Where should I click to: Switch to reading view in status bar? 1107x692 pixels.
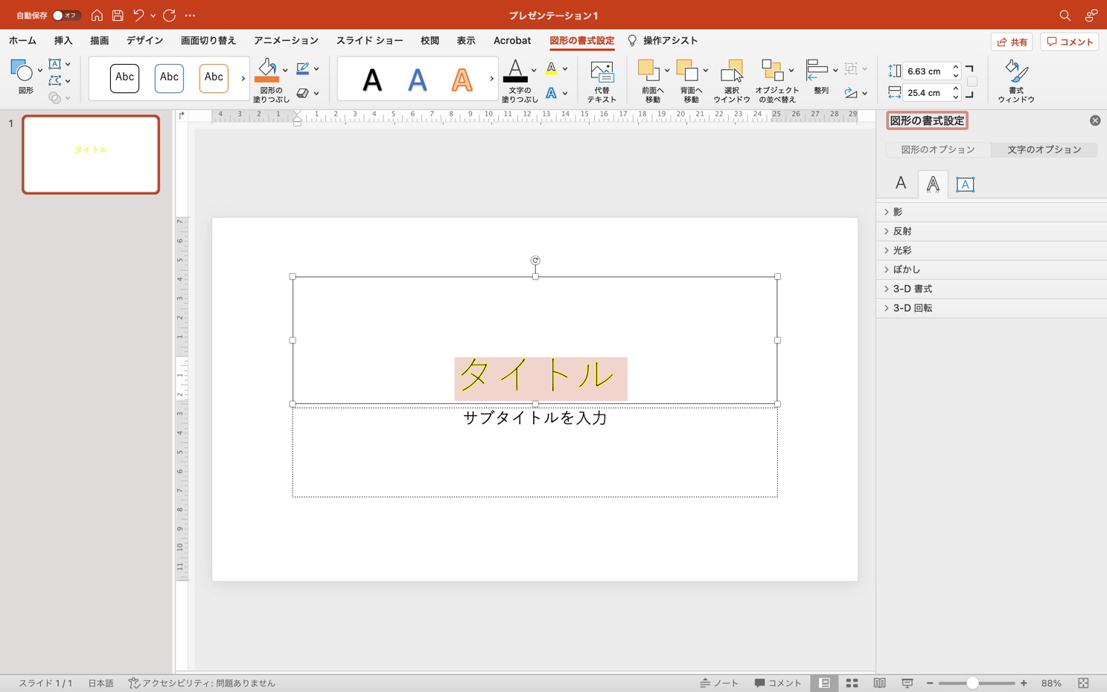(x=879, y=683)
